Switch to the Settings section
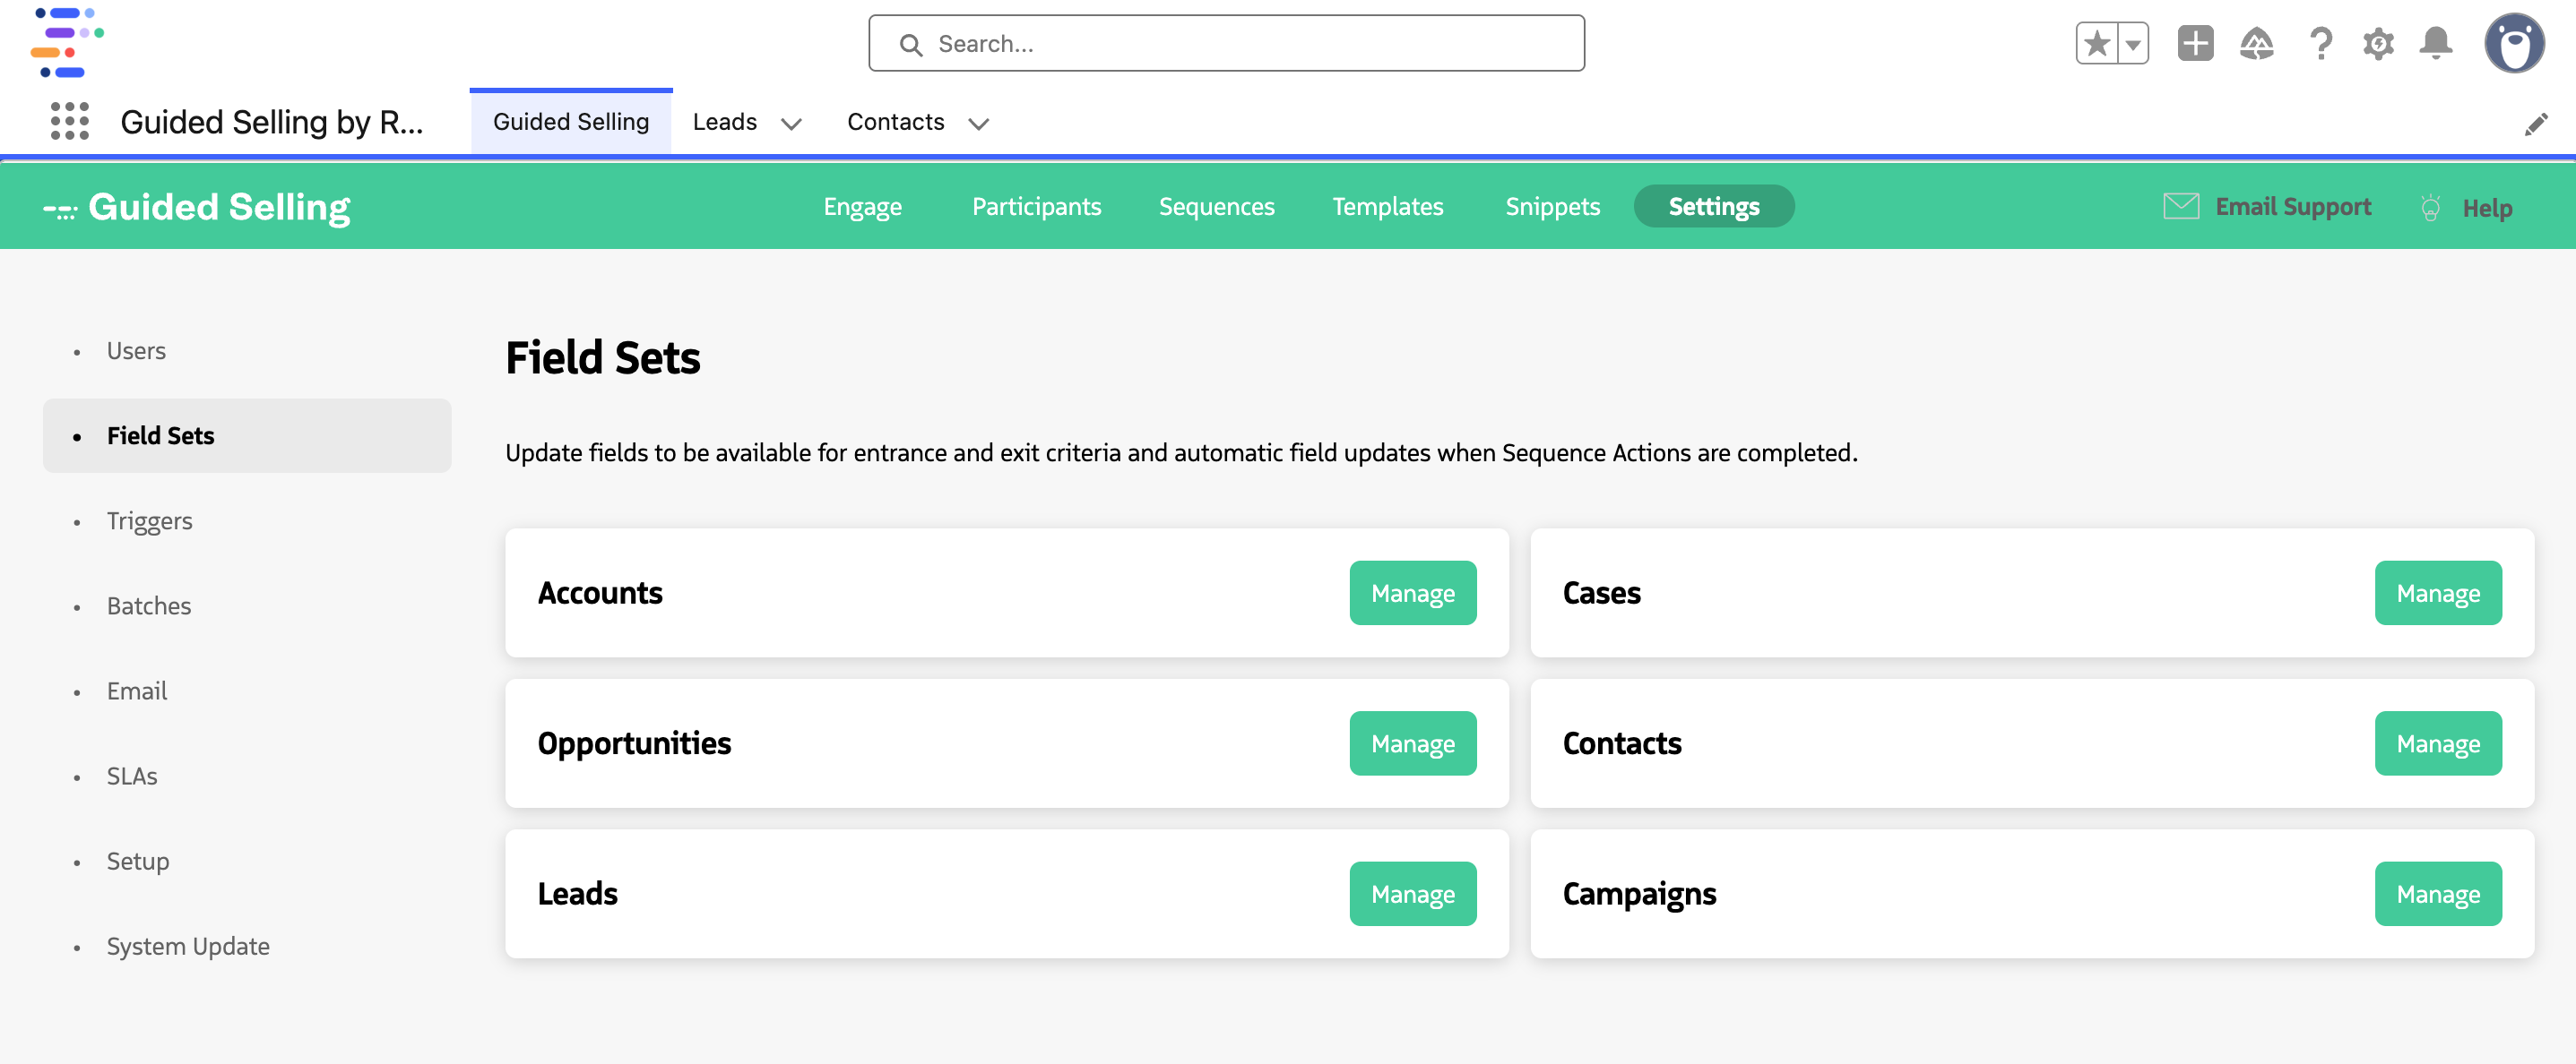2576x1064 pixels. point(1713,206)
